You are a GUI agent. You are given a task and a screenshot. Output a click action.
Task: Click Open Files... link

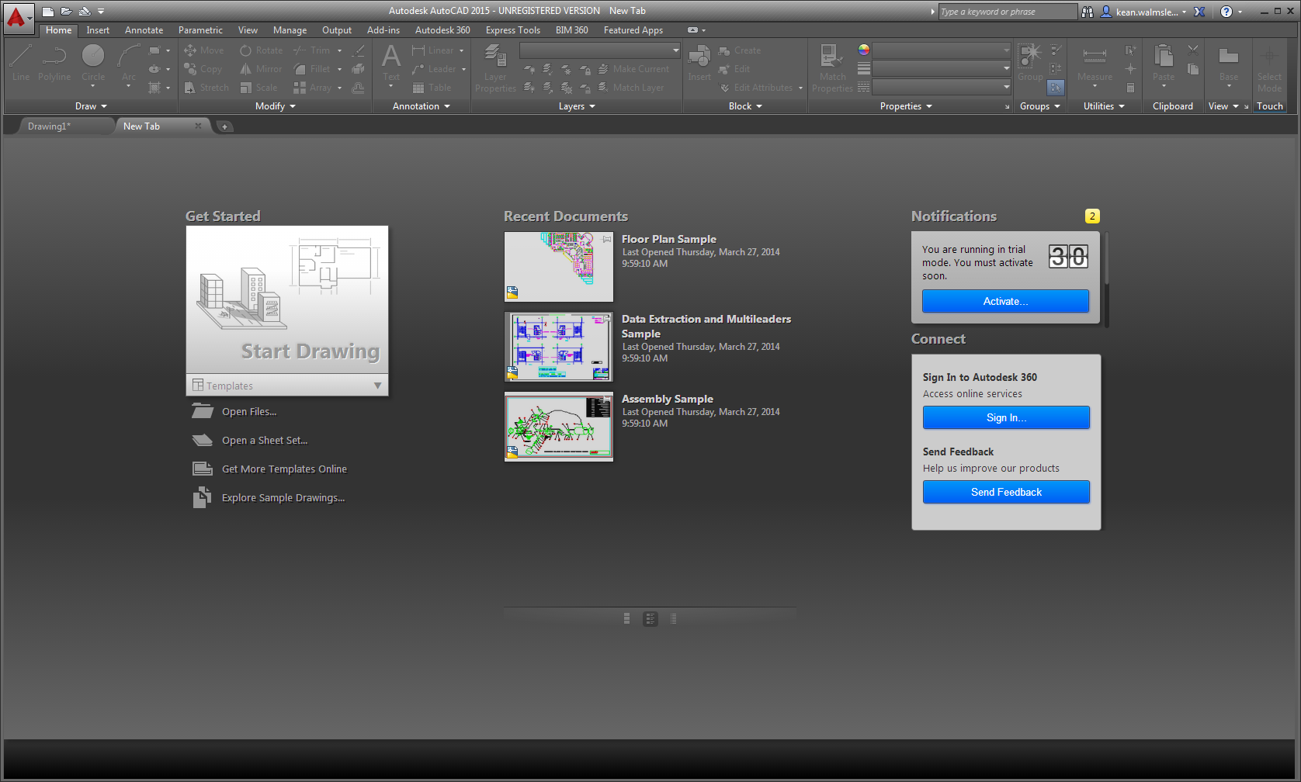click(x=249, y=412)
